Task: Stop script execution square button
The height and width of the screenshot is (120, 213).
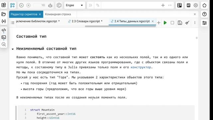Action: (x=172, y=23)
